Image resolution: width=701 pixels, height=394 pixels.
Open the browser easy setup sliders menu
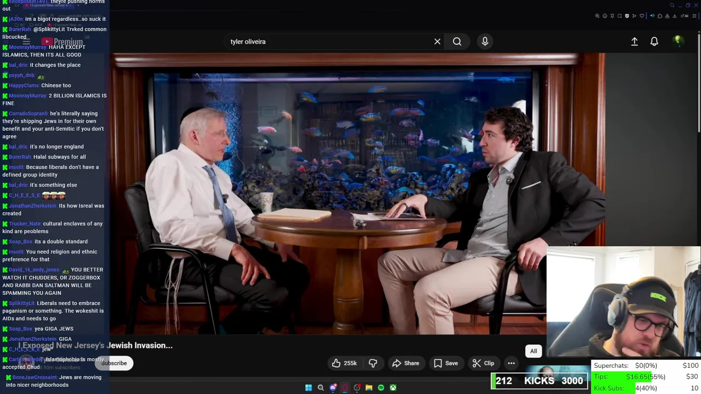694,16
